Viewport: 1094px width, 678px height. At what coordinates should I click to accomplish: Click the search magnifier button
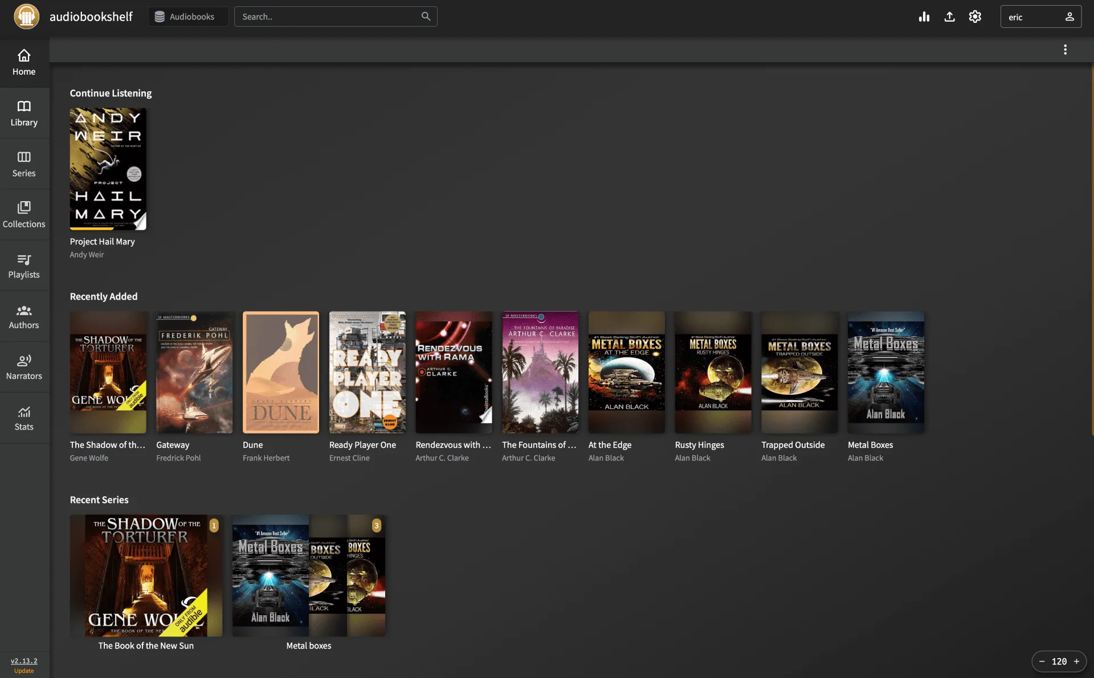425,16
